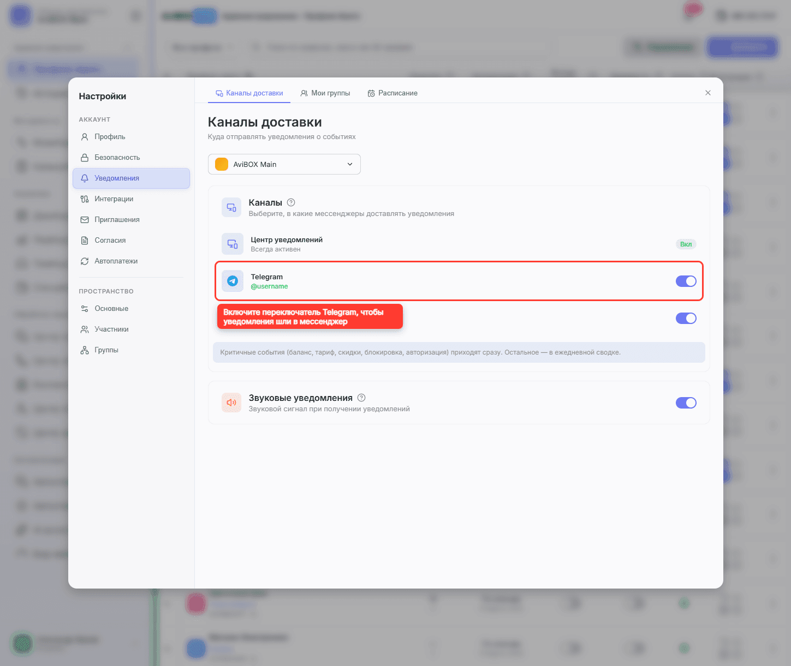The height and width of the screenshot is (666, 791).
Task: Click the lock icon for Безопасность
Action: tap(85, 158)
